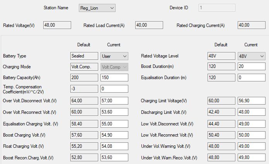Image resolution: width=269 pixels, height=164 pixels.
Task: Select the Boost Charging Volt. current field
Action: click(x=114, y=135)
